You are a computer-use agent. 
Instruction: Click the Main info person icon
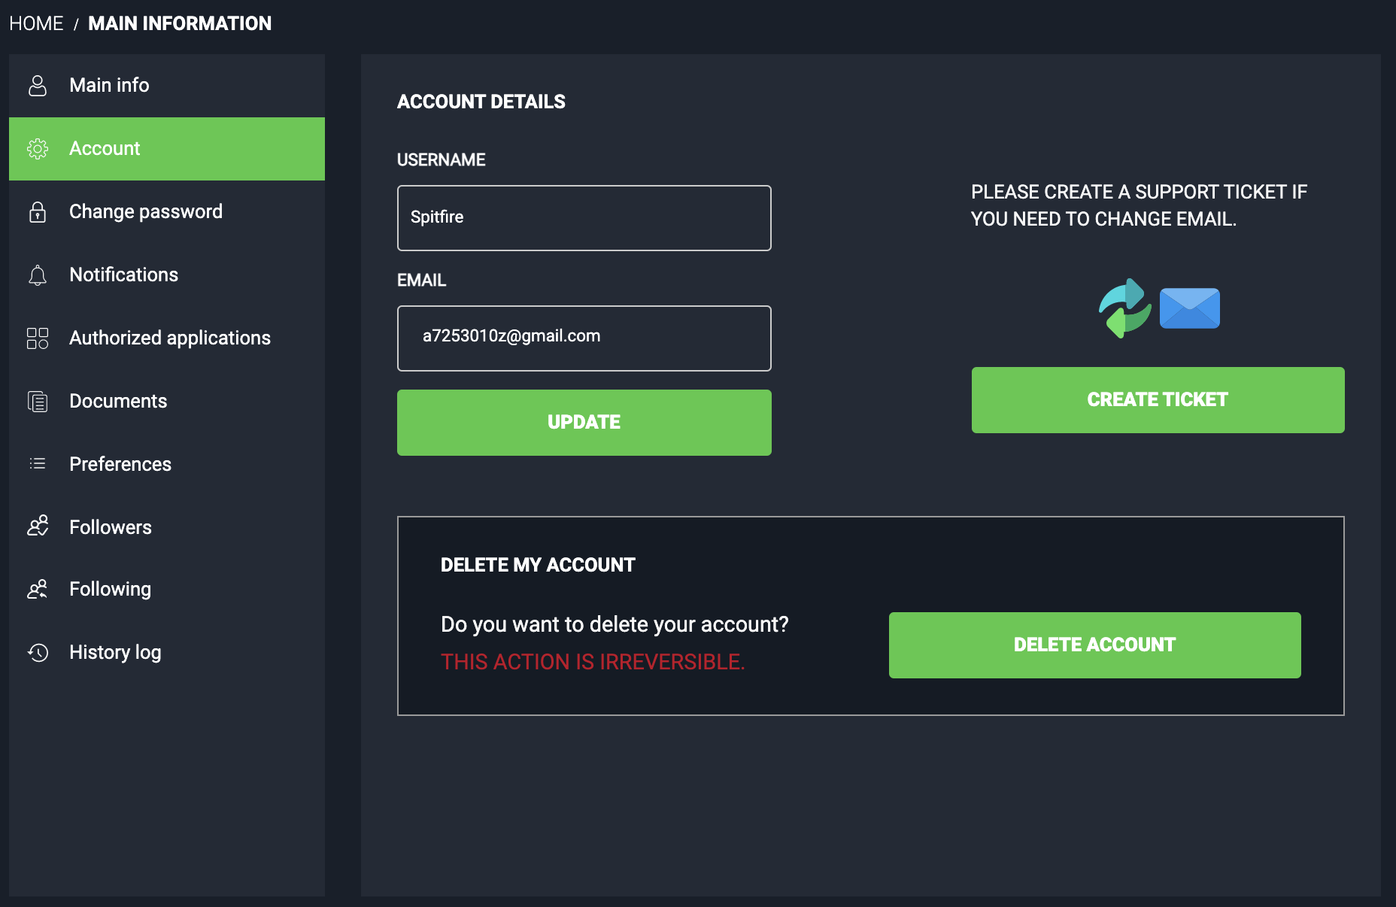pos(38,86)
